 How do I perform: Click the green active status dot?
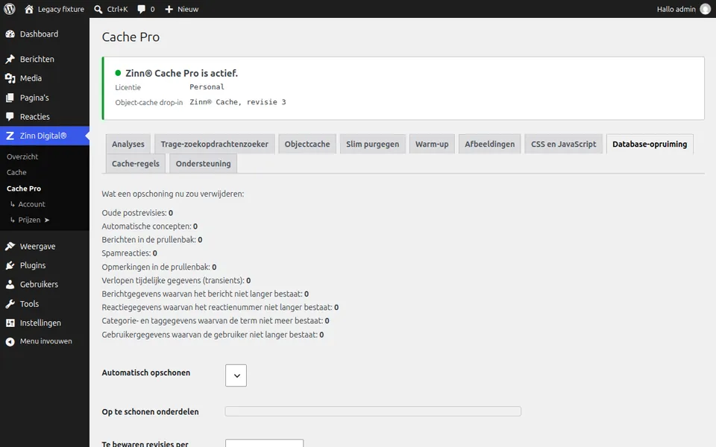pyautogui.click(x=118, y=73)
